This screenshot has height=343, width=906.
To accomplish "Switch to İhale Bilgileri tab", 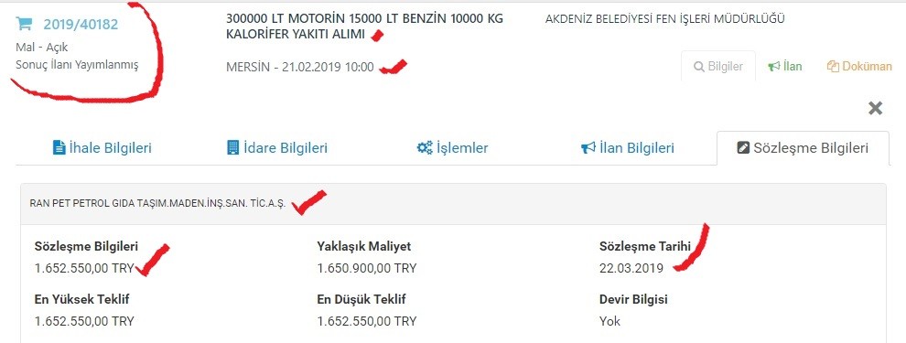I will [102, 148].
